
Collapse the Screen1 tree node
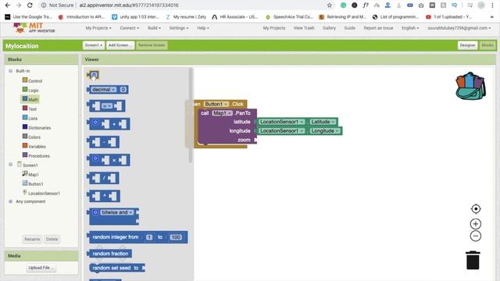coord(10,165)
